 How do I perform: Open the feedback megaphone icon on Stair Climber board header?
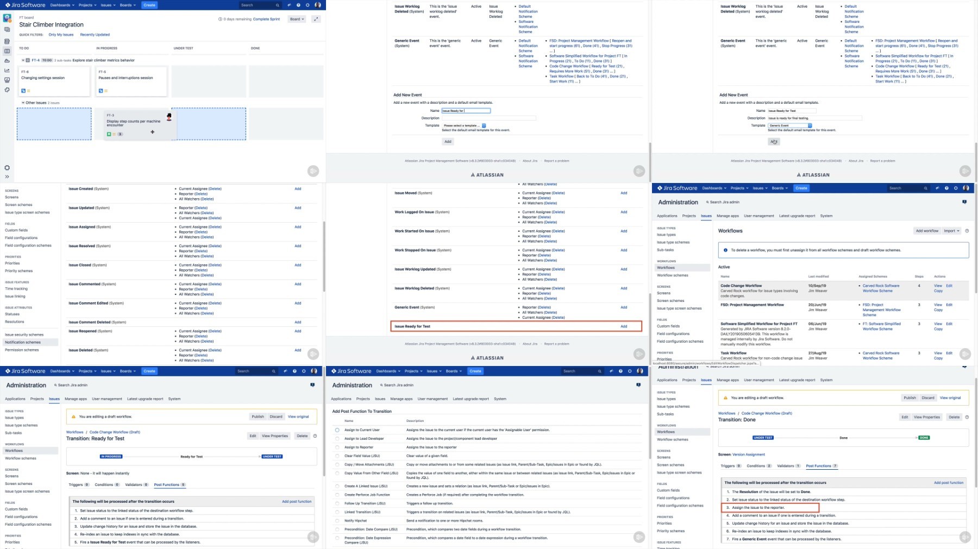[x=289, y=5]
